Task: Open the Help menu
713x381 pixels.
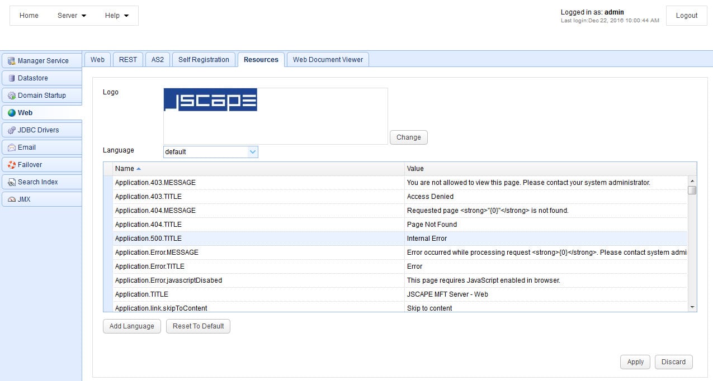Action: (116, 16)
